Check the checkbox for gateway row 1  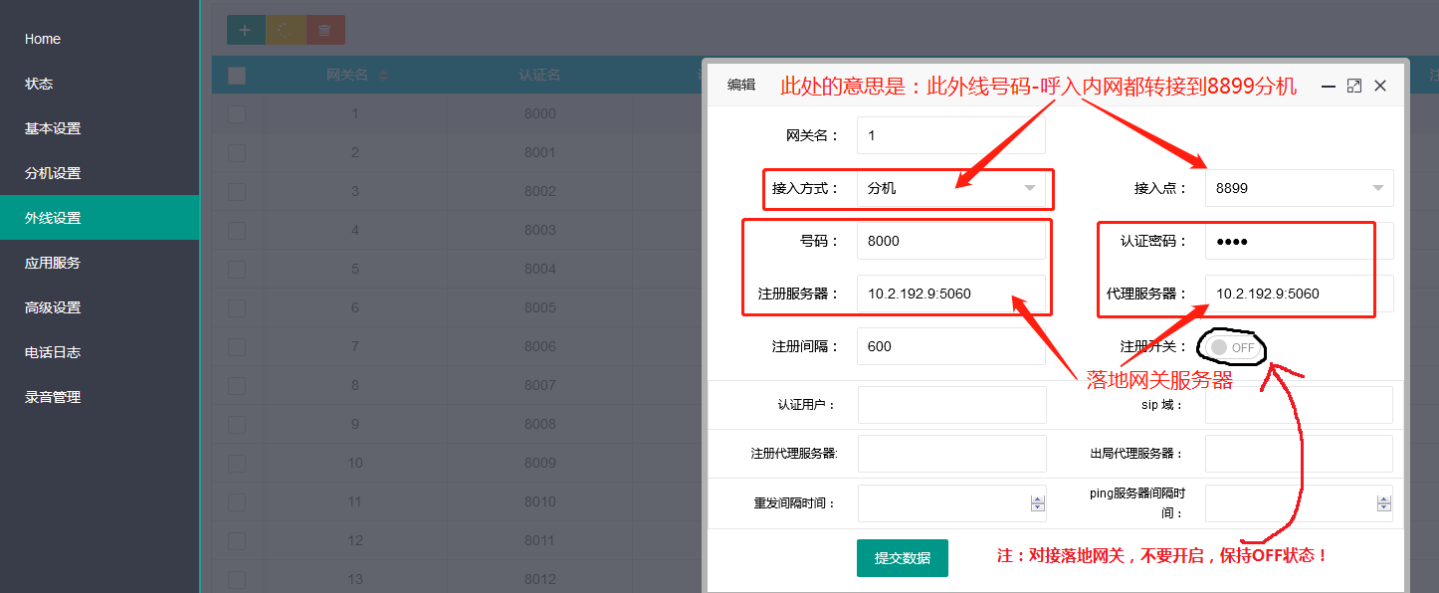[x=237, y=114]
